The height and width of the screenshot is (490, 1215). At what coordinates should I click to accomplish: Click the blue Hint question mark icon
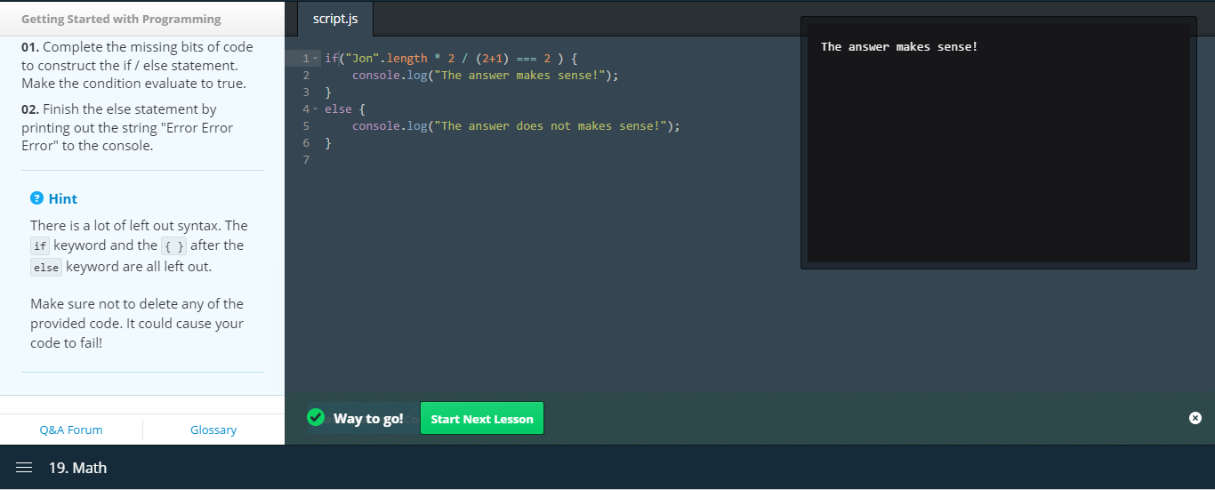(37, 198)
